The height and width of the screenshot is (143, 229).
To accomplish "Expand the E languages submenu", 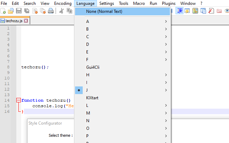I will [x=122, y=52].
